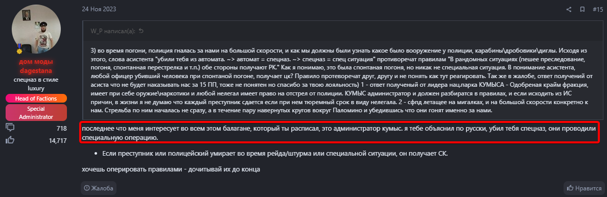The image size is (607, 197).
Task: Click the thumbs-up reactions icon next to 14,717
Action: (10, 140)
